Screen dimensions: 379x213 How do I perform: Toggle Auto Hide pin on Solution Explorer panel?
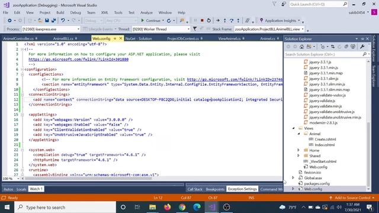click(x=362, y=39)
